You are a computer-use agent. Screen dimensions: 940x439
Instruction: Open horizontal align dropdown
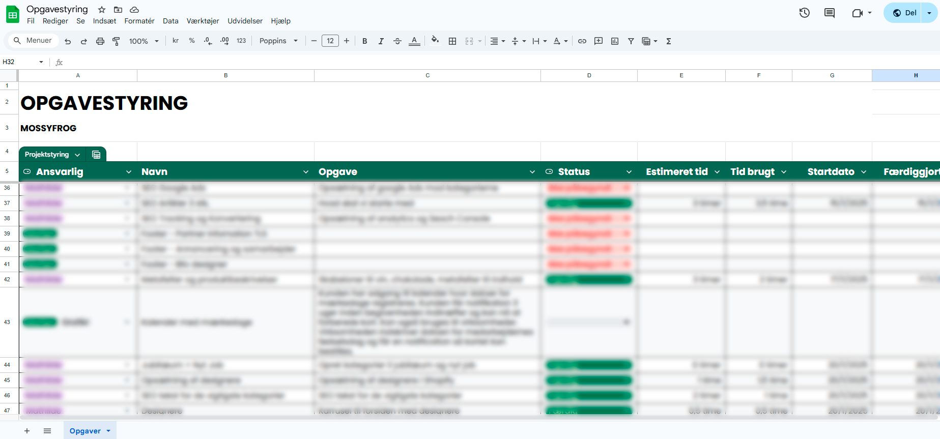(497, 41)
